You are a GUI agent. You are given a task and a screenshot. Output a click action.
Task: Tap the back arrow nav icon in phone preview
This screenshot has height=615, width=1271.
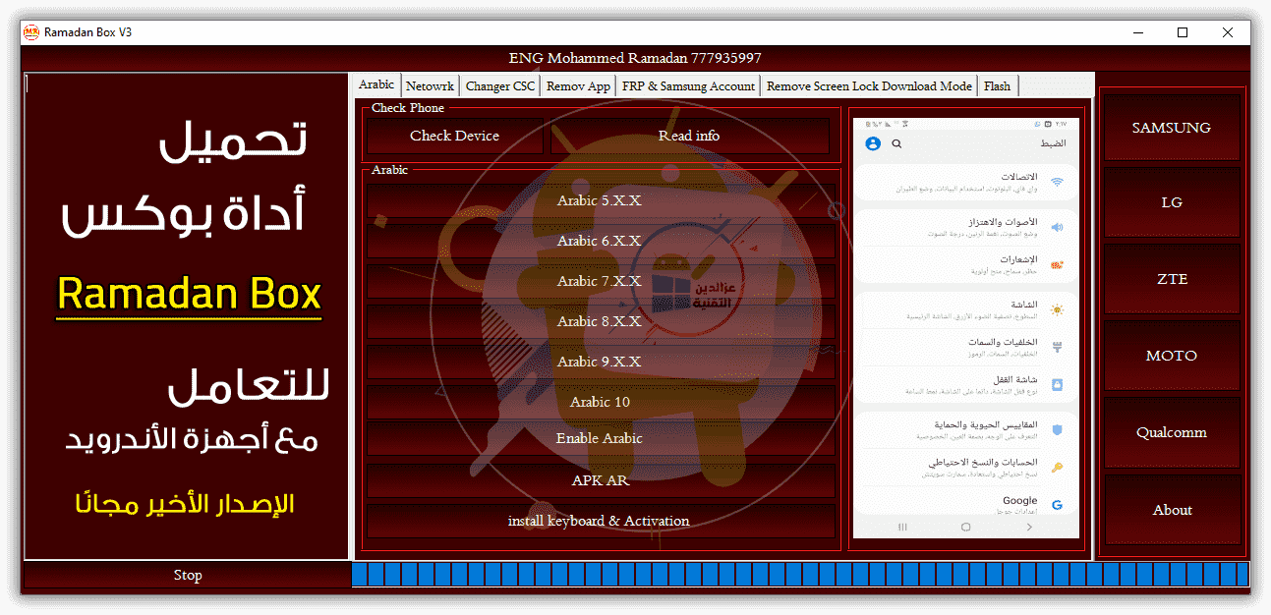[x=1029, y=527]
